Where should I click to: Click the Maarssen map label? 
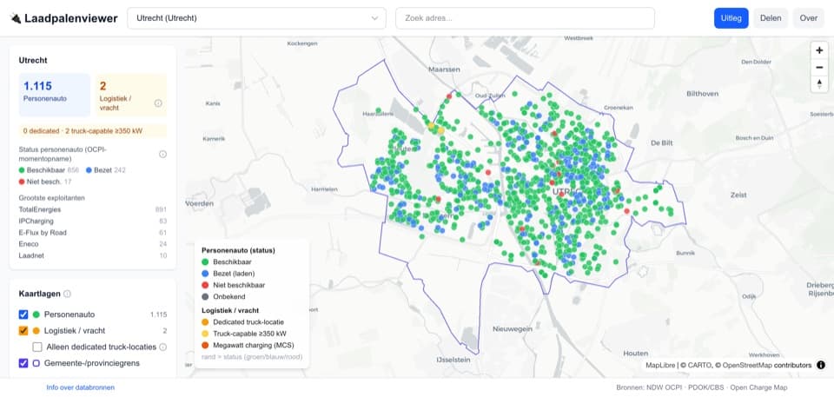pyautogui.click(x=444, y=69)
